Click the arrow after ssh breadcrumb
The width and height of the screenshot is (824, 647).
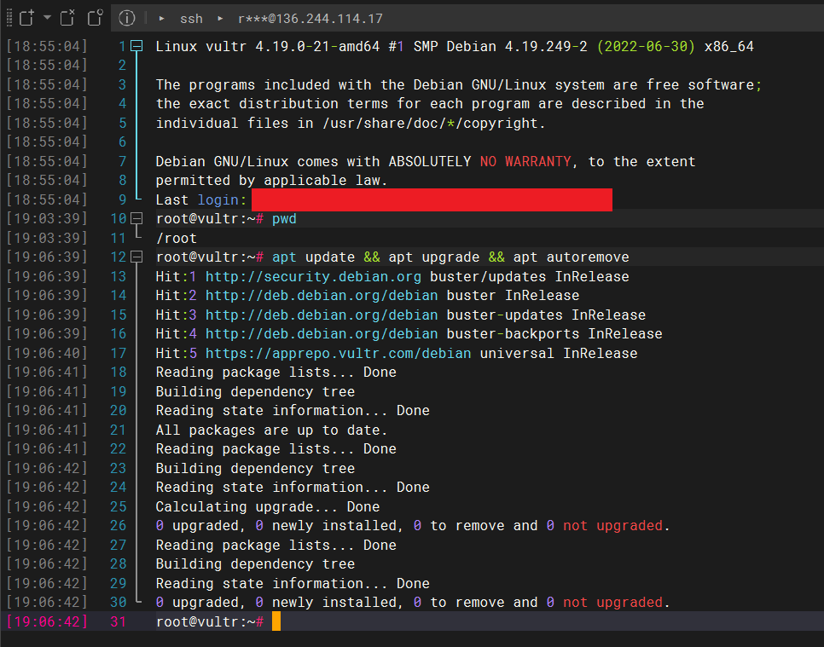[x=220, y=19]
